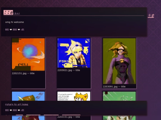
Task: Open blue-sky artwork thumbnail in second row
Action: point(28,96)
